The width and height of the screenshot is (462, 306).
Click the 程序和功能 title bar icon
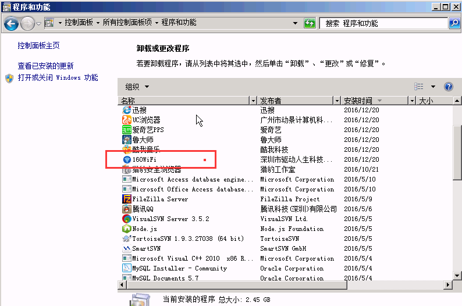(6, 7)
